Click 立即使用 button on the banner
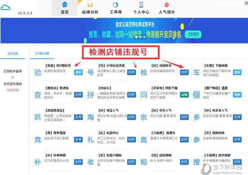The height and width of the screenshot is (175, 248). point(193,34)
